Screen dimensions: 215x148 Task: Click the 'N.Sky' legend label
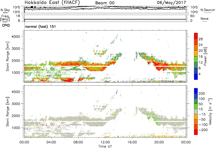coord(5,10)
